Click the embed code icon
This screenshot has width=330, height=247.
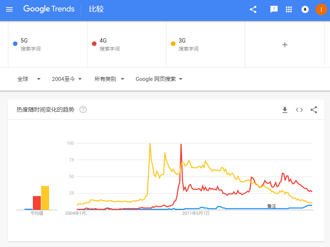click(299, 110)
